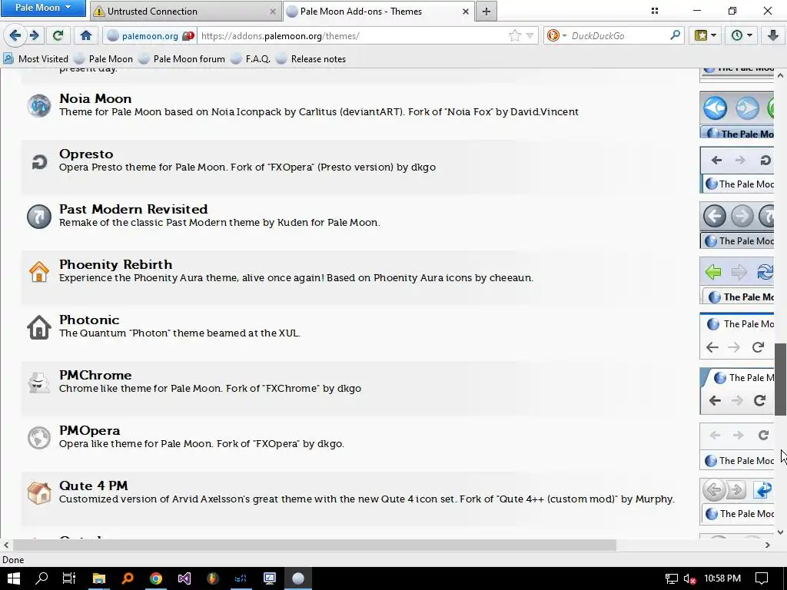Open the Release notes bookmark
Screen dimensions: 787x590
point(310,58)
